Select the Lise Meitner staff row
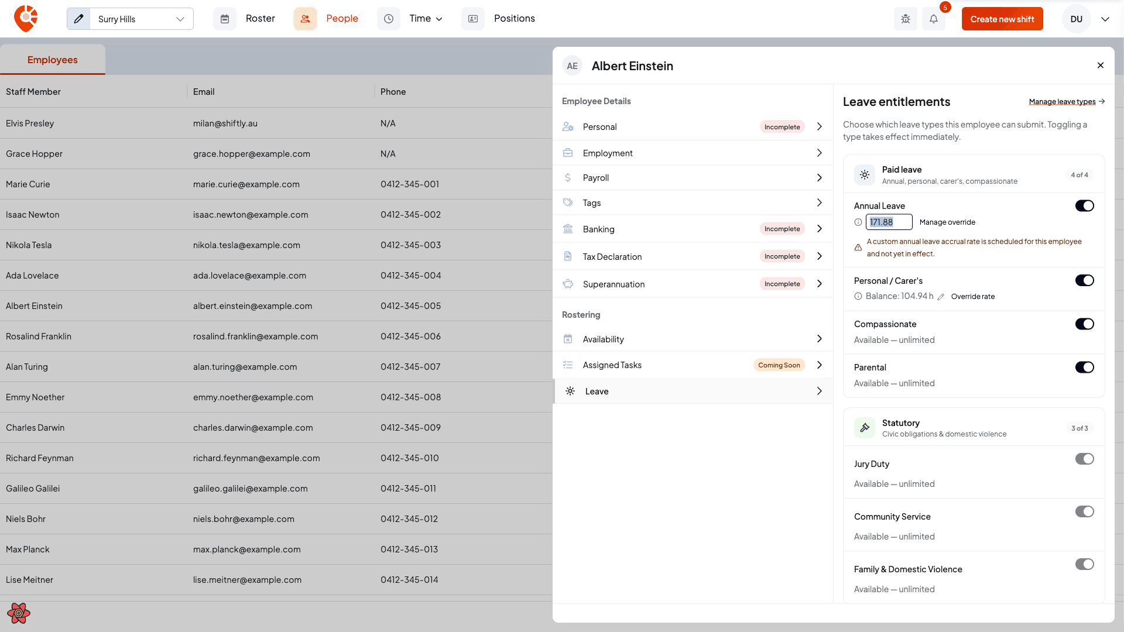 tap(276, 580)
